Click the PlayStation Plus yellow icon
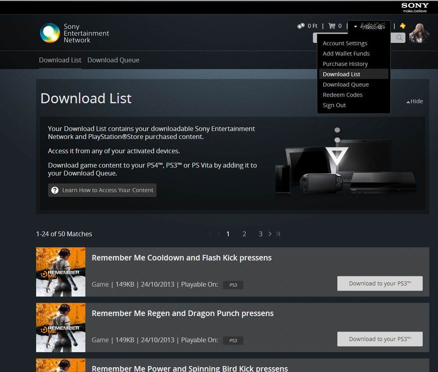Screen dimensions: 438x372 [403, 26]
